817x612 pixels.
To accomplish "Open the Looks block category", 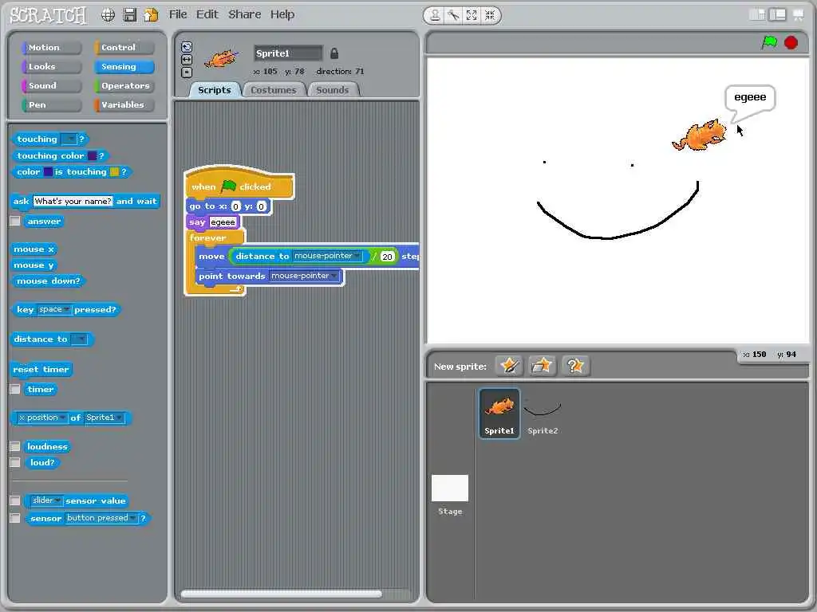I will tap(51, 67).
